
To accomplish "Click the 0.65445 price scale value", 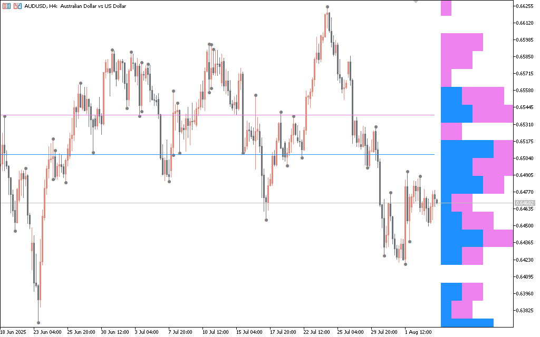I will 525,107.
